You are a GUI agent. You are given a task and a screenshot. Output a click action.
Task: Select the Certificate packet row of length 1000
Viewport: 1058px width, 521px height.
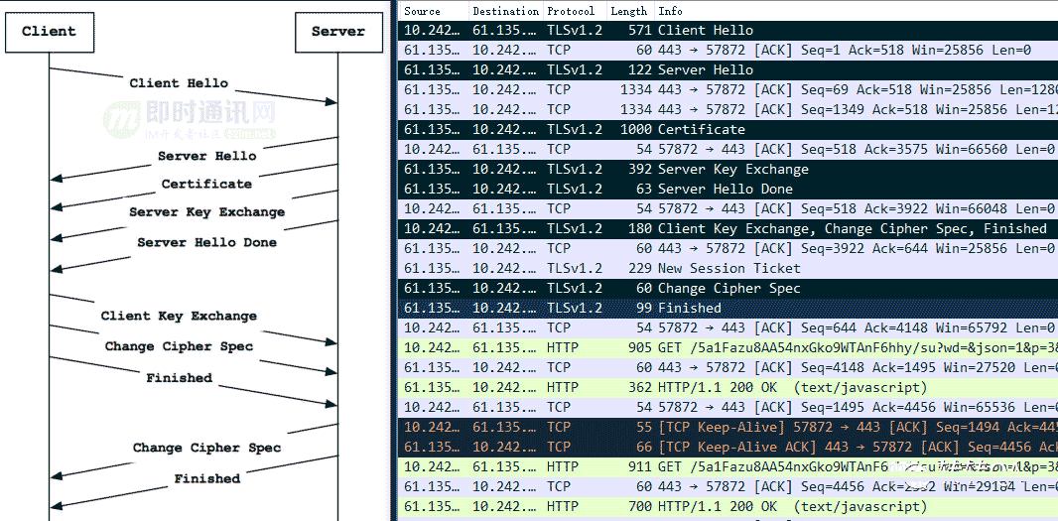pos(728,130)
